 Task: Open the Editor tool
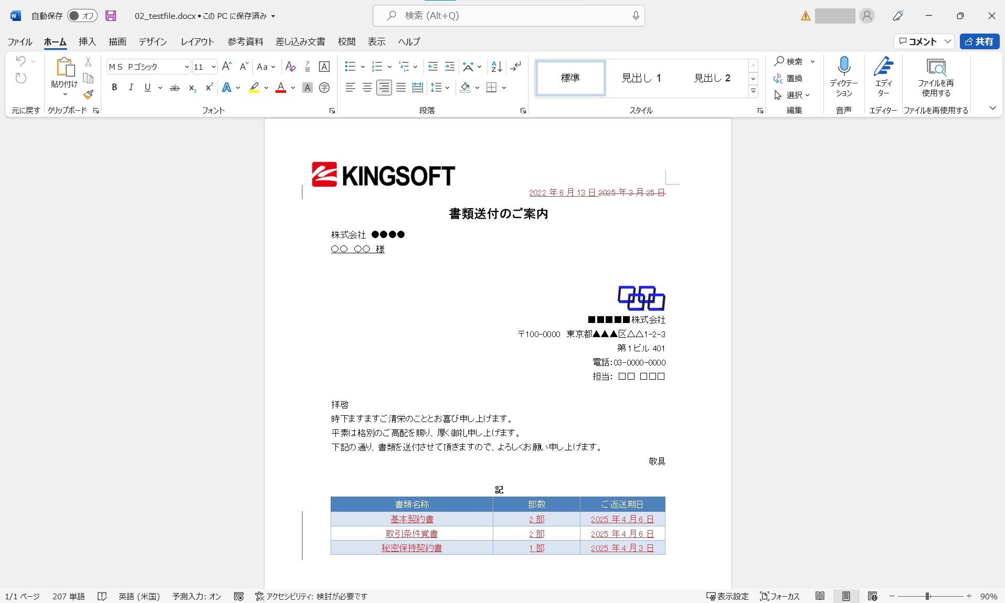point(884,78)
